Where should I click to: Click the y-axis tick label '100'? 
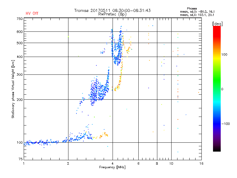[20, 143]
